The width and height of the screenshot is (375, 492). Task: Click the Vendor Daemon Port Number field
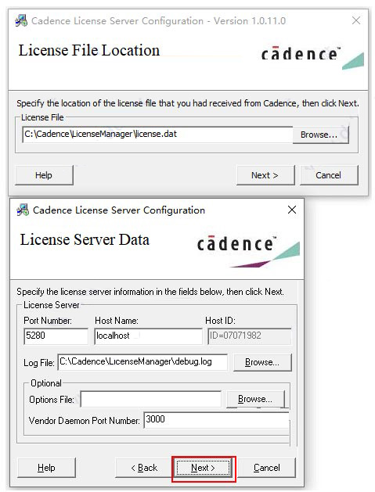click(x=216, y=420)
